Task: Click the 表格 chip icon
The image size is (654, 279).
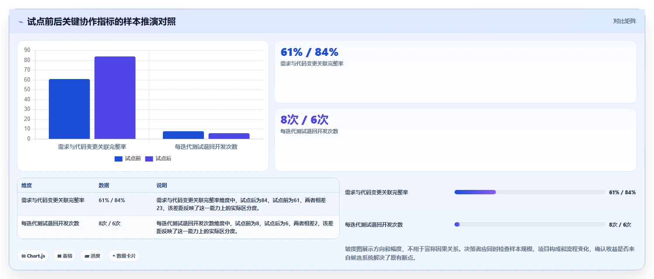Action: 59,256
